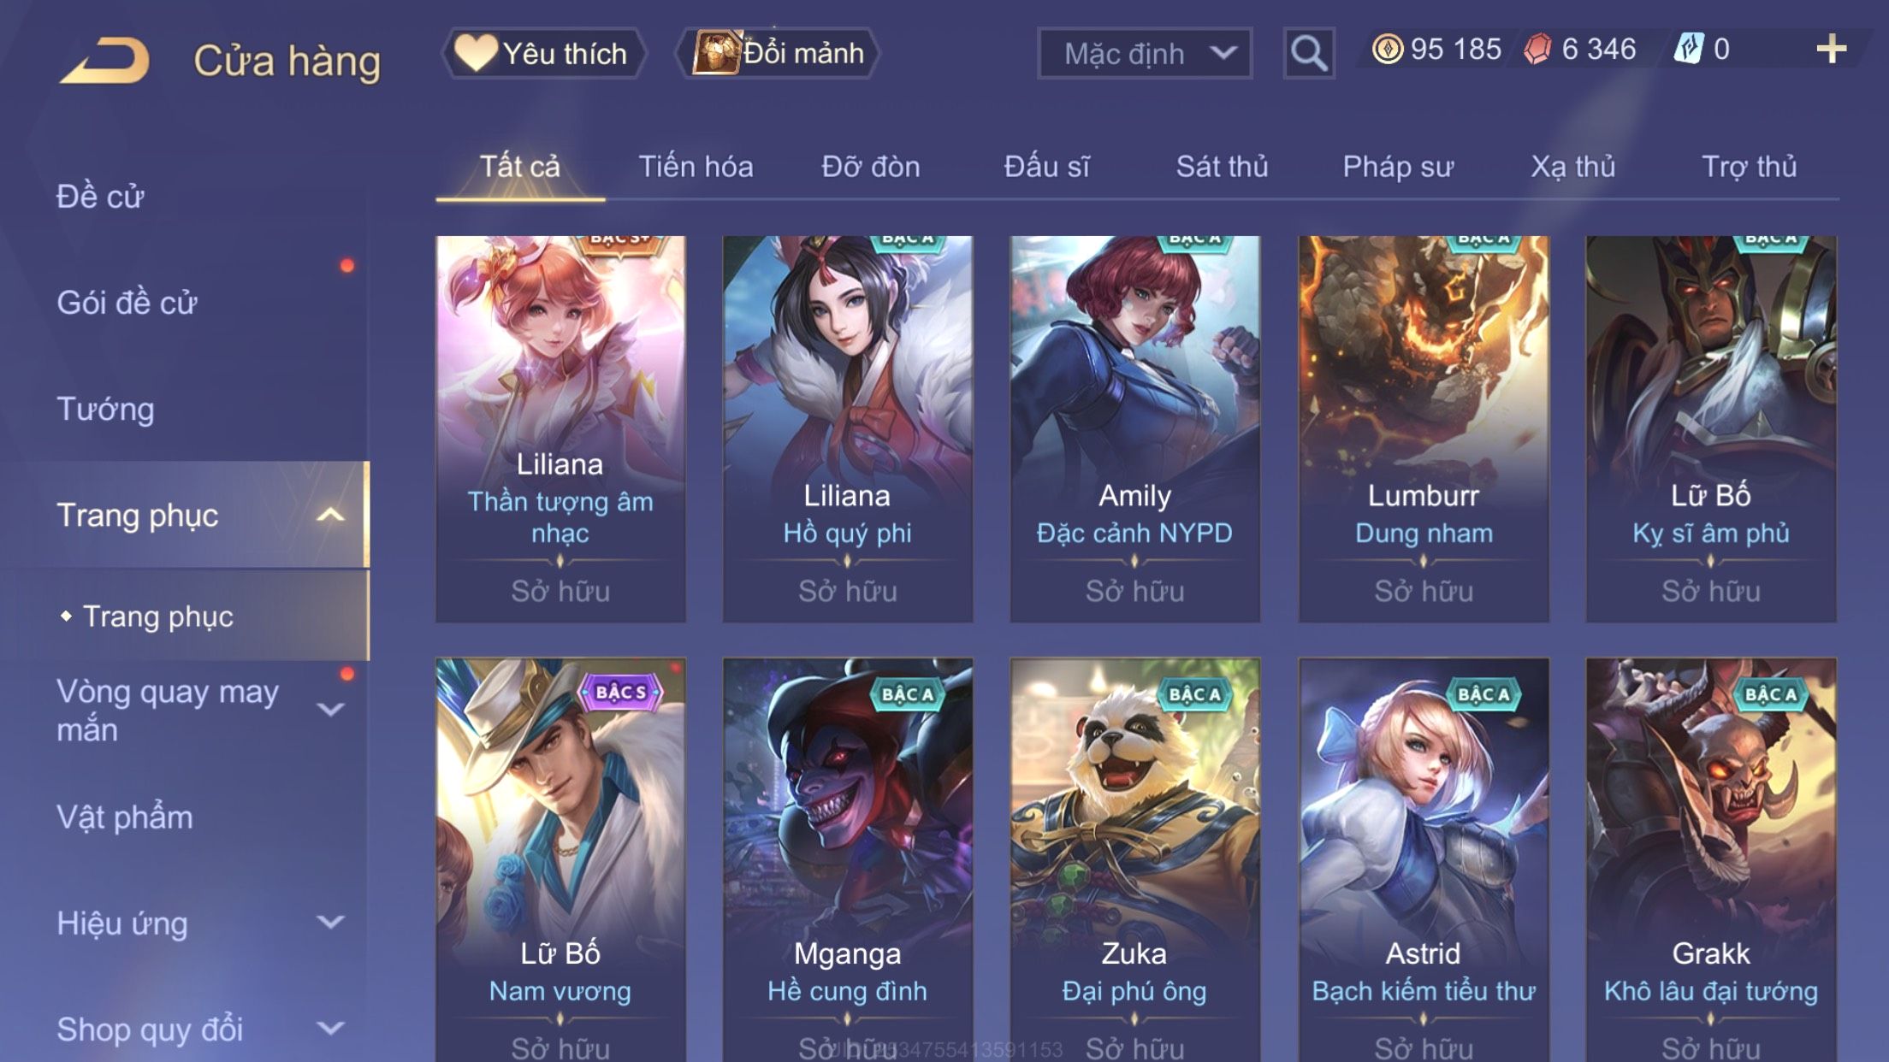Image resolution: width=1889 pixels, height=1062 pixels.
Task: Click the heart icon in Yêu thích
Action: 475,52
